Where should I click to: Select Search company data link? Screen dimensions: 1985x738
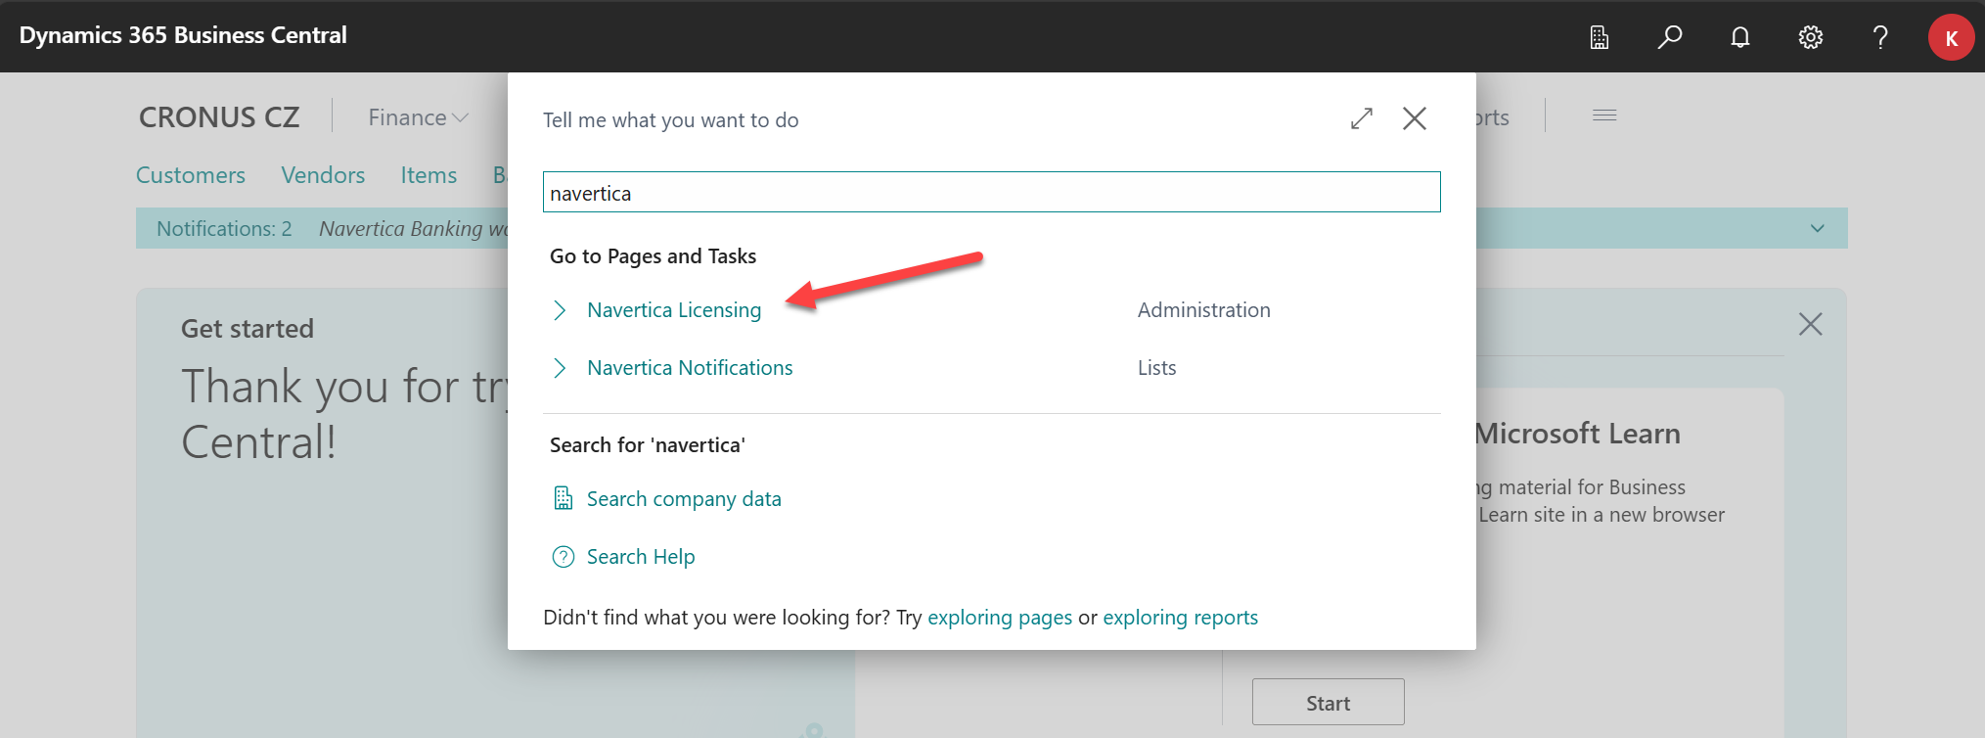[684, 499]
